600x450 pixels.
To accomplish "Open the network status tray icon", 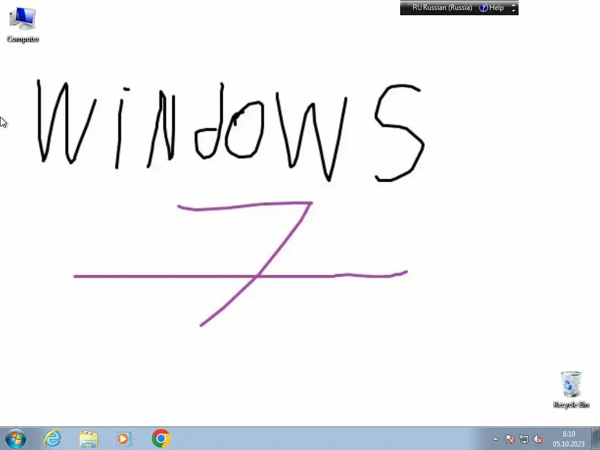I will coord(523,439).
